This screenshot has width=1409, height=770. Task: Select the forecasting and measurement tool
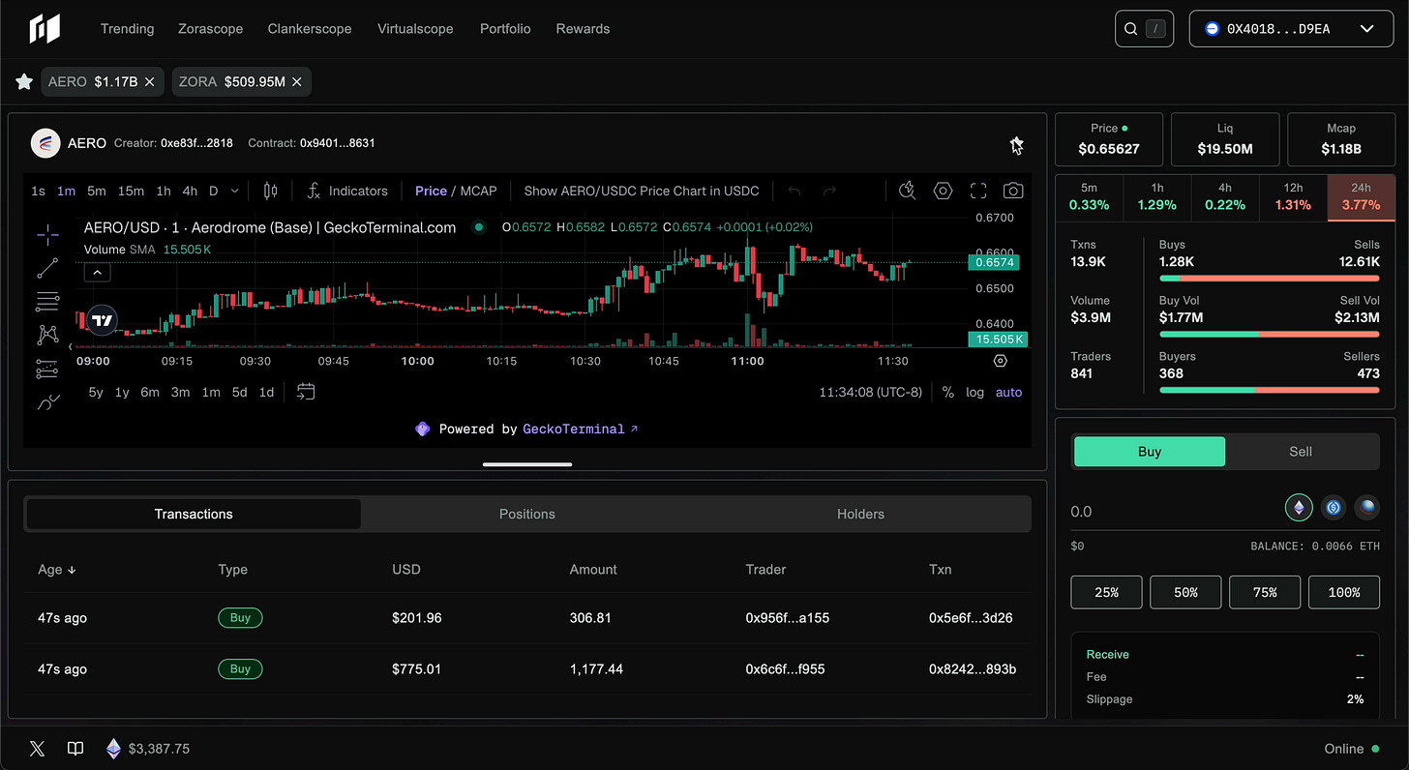click(x=47, y=369)
